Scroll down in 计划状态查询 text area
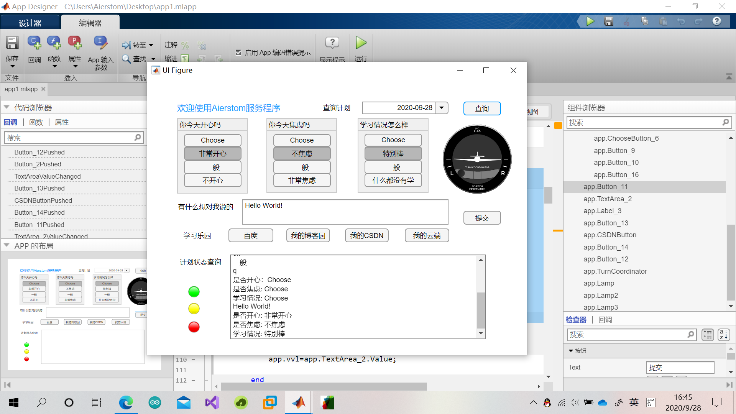Screen dimensions: 736x414 pos(480,333)
